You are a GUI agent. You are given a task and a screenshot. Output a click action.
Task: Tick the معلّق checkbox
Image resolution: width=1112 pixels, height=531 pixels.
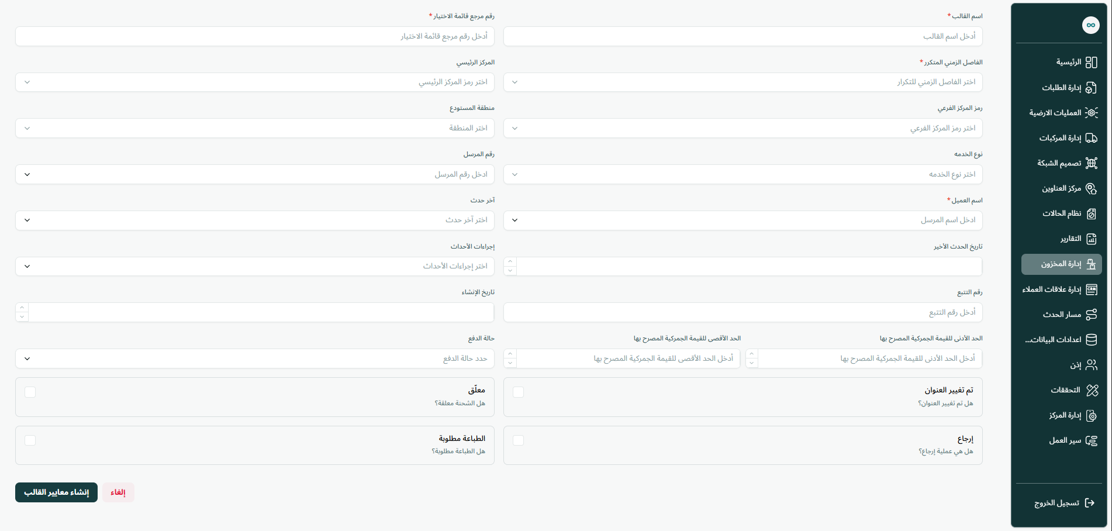(30, 392)
